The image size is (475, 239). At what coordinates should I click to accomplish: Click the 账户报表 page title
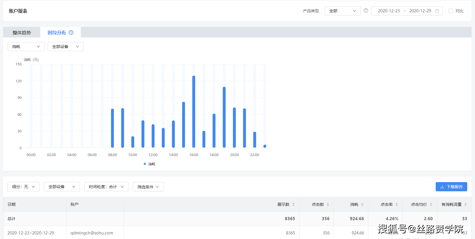[18, 11]
